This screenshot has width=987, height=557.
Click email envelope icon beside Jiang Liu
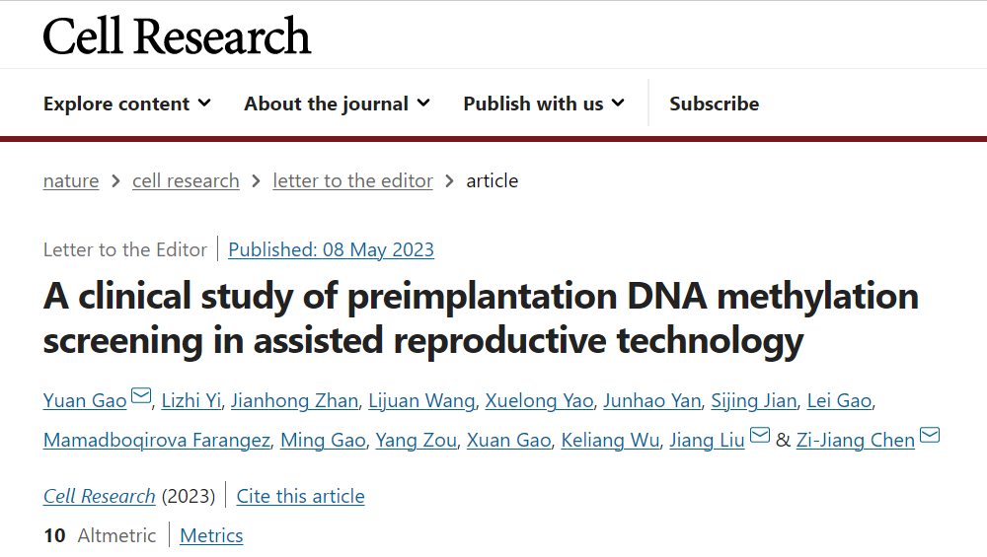pyautogui.click(x=760, y=436)
